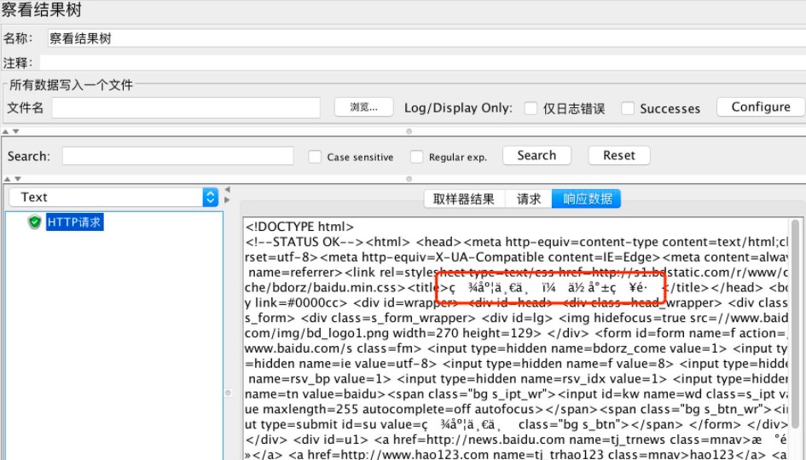Enable the Successes checkbox
The image size is (806, 460).
coord(628,108)
